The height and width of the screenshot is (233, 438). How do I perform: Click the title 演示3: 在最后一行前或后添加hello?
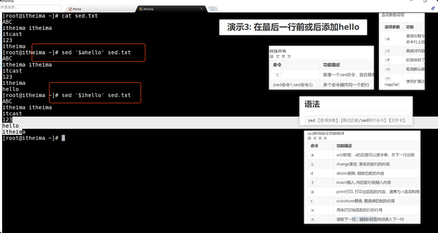(x=293, y=27)
